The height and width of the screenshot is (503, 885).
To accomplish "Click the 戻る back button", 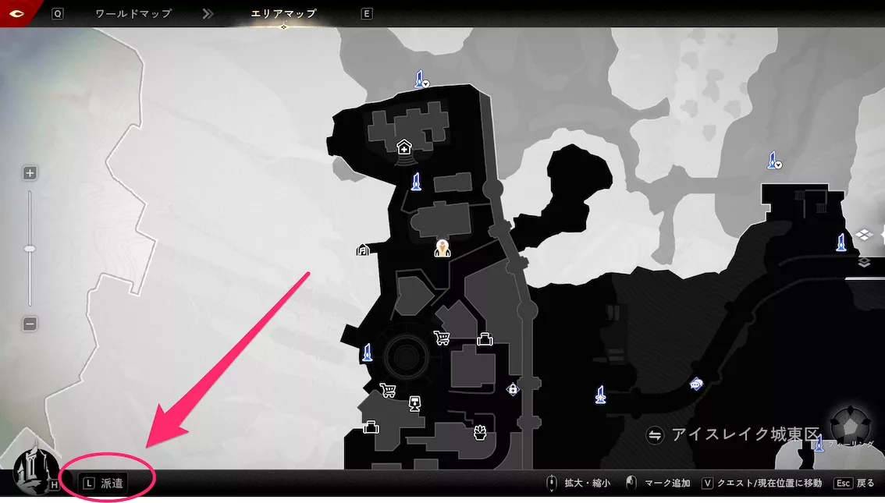I will pyautogui.click(x=855, y=484).
